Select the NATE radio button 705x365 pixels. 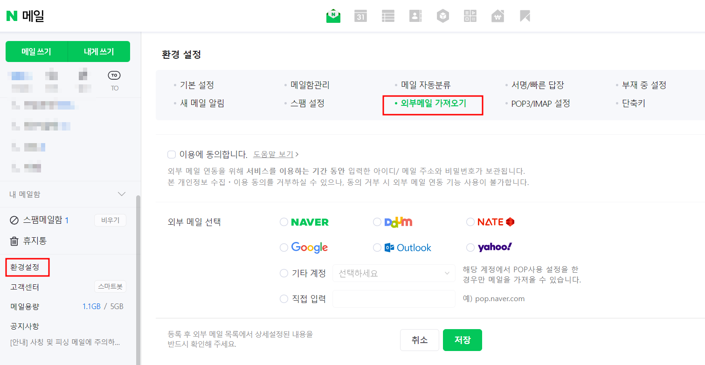[470, 222]
